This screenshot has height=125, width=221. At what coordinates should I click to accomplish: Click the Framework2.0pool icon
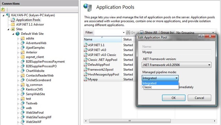[86, 69]
